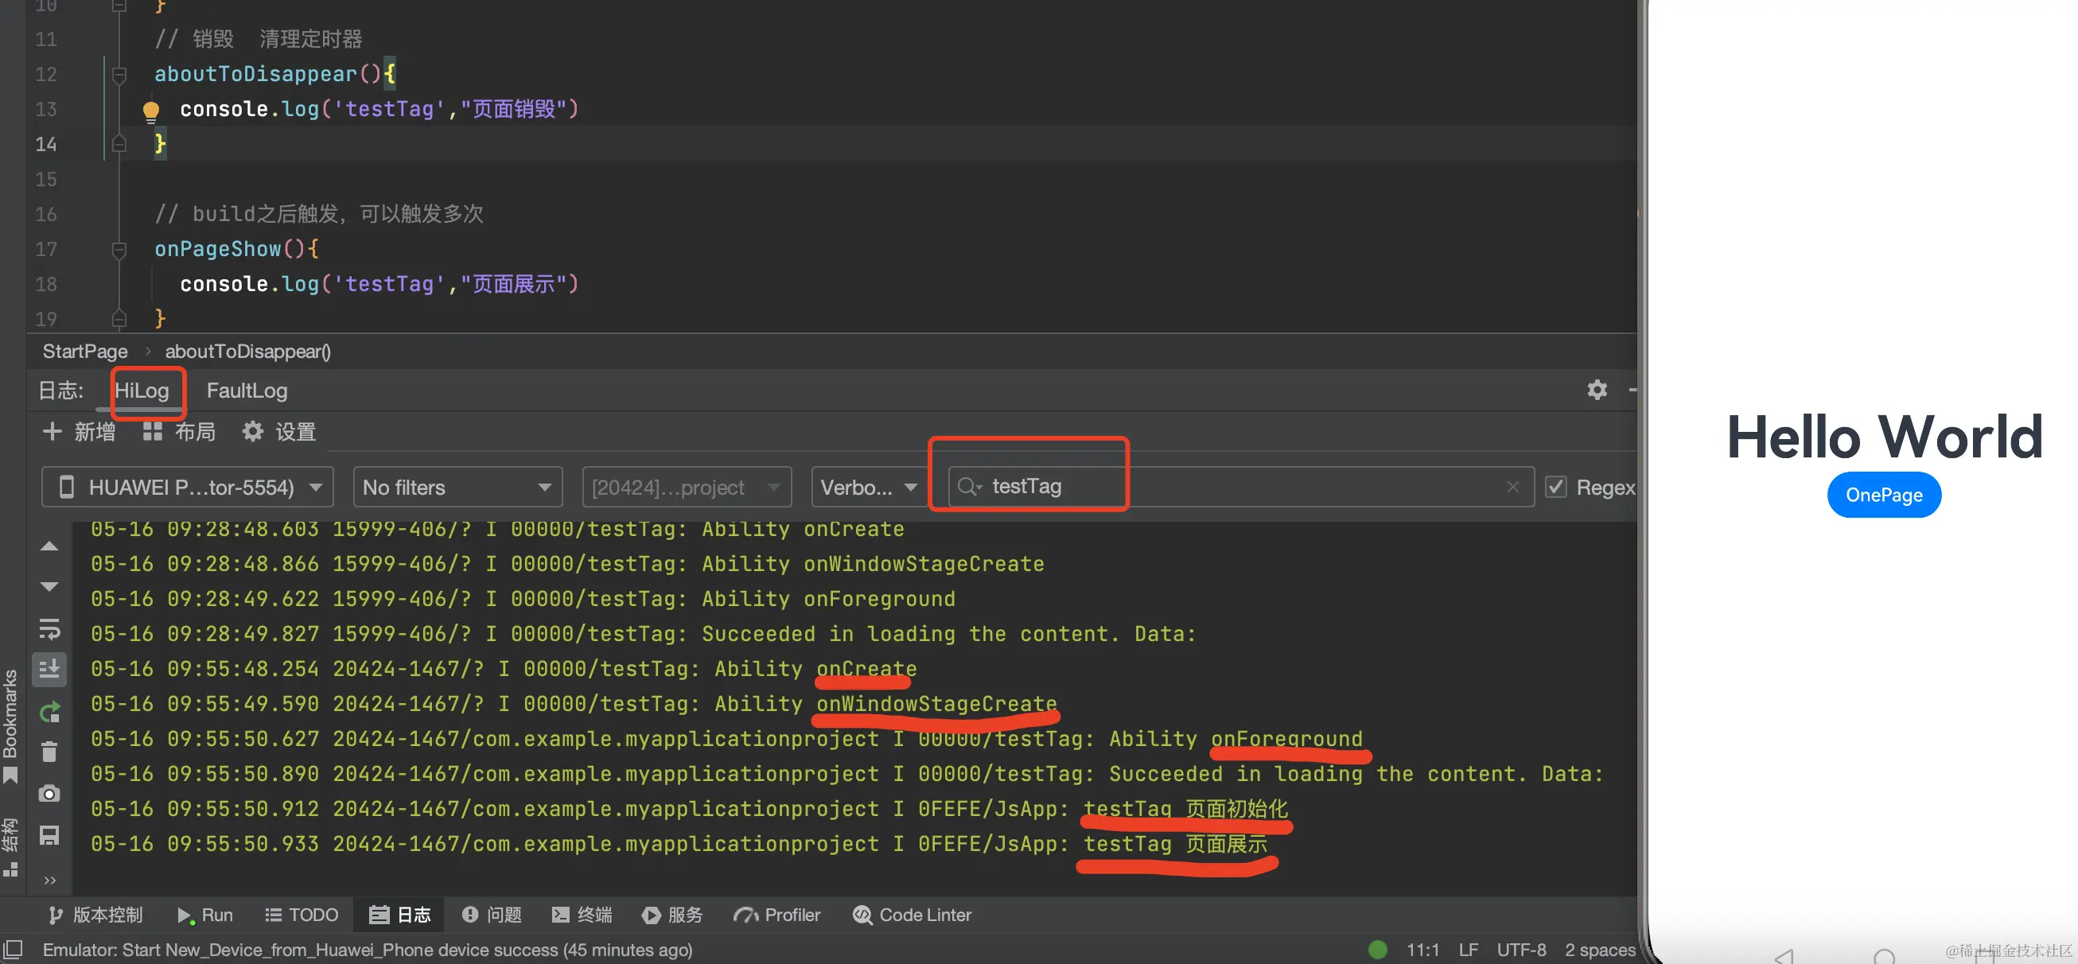Collapse the aboutToDisappear code fold marker
Image resolution: width=2078 pixels, height=964 pixels.
point(119,75)
